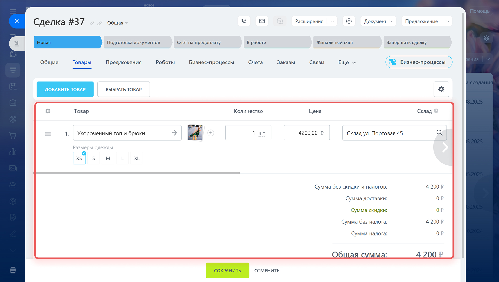Open the Счета tab
Viewport: 499px width, 282px height.
[x=255, y=62]
